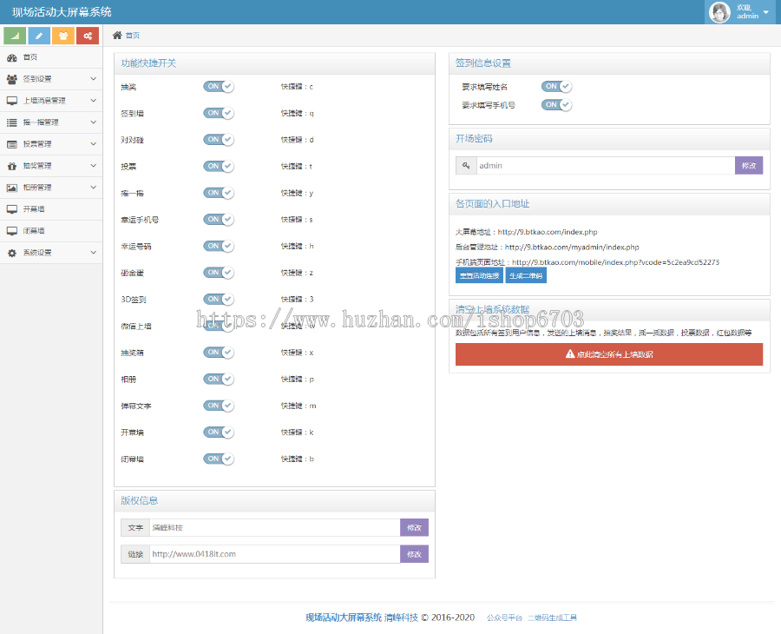Open 闭幕墙 in the sidebar menu
This screenshot has width=781, height=634.
pyautogui.click(x=51, y=231)
